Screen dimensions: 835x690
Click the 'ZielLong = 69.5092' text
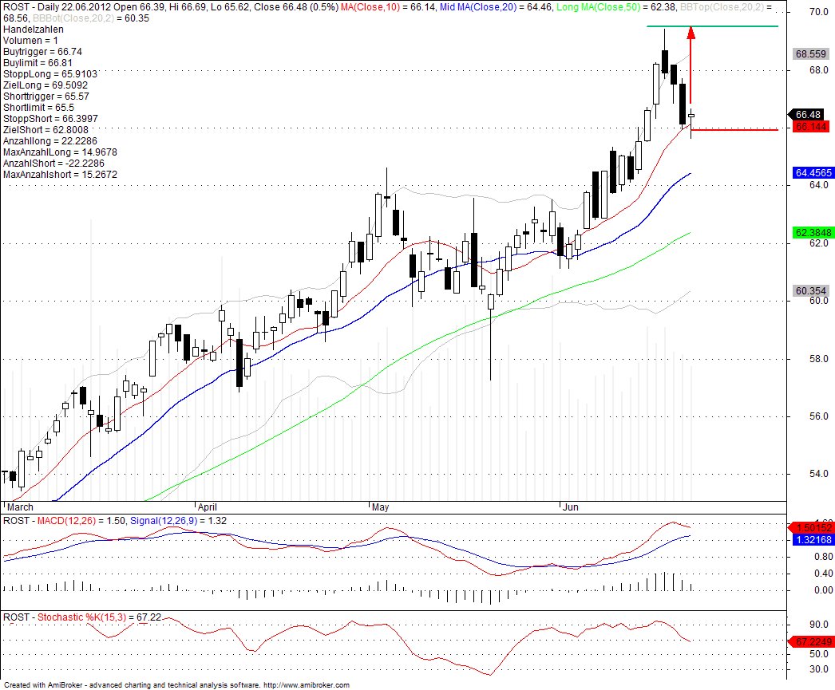[x=46, y=85]
